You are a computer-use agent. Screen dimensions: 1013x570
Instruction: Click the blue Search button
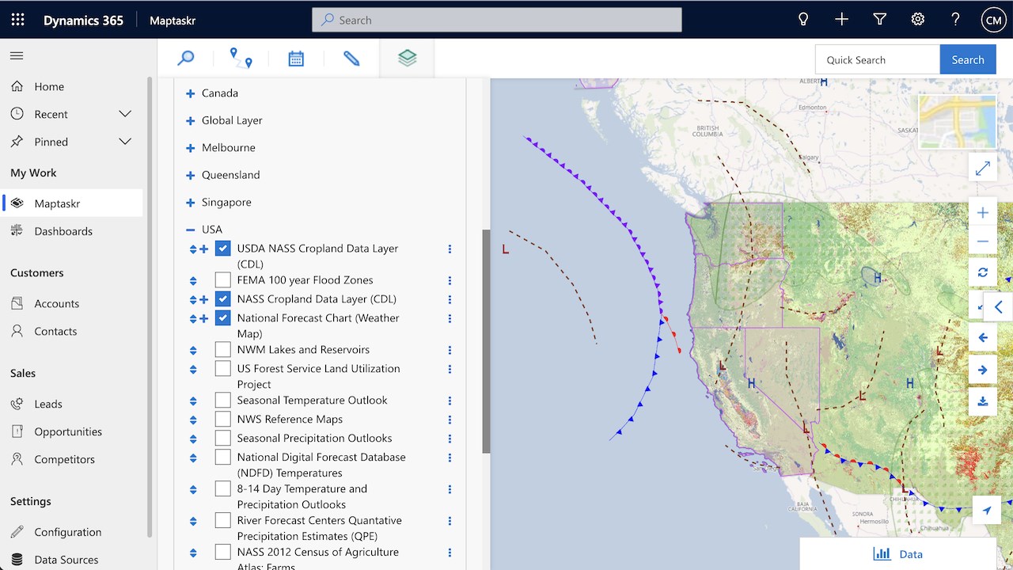click(x=968, y=59)
